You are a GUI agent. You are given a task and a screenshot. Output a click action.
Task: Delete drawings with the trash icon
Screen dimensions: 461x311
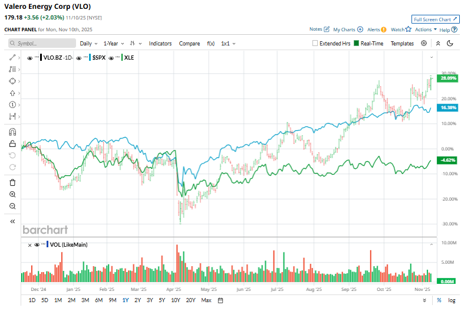(12, 182)
